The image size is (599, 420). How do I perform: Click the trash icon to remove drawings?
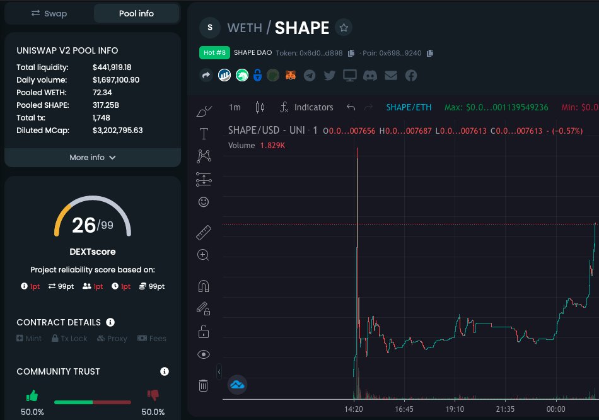coord(203,385)
